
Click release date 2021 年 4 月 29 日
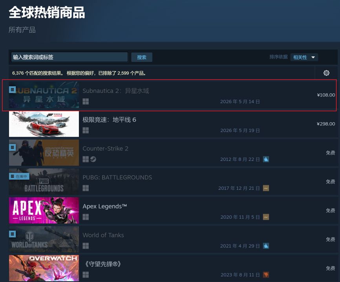(x=240, y=246)
